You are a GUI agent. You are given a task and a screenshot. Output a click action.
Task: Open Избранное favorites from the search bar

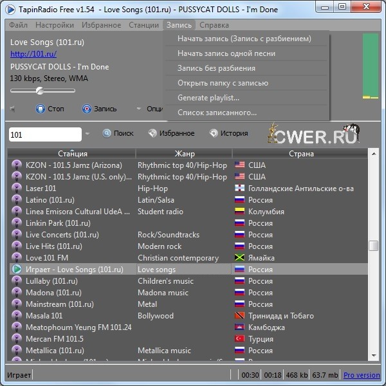152,134
